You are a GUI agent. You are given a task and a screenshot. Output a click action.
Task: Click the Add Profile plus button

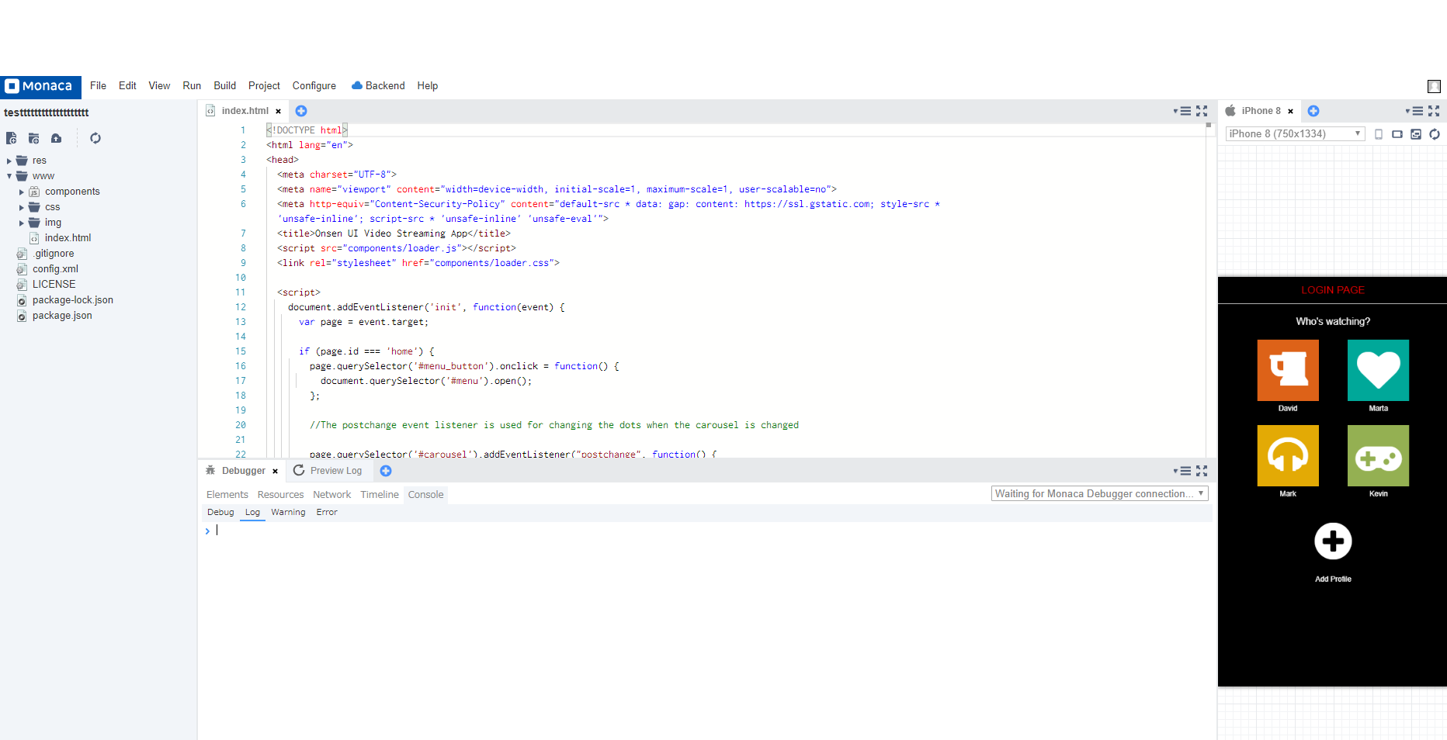pos(1333,541)
